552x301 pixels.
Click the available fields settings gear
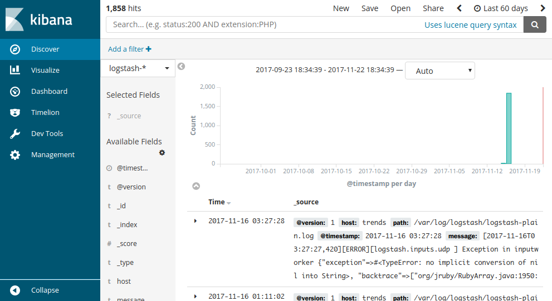[x=162, y=153]
